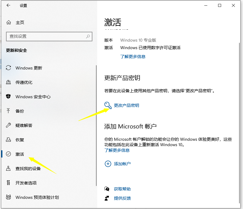Select the Windows 安全中心 shield icon
This screenshot has height=209, width=243.
(x=8, y=97)
